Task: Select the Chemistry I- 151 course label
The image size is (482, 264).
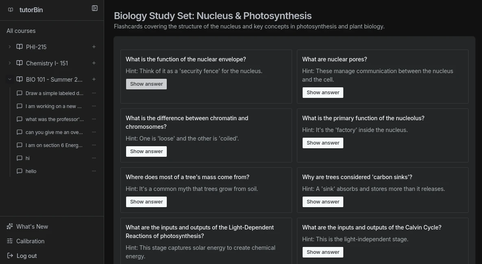Action: 47,63
